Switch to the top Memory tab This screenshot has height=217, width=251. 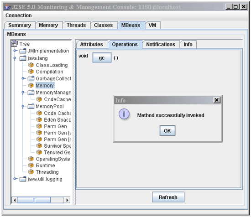coord(48,25)
